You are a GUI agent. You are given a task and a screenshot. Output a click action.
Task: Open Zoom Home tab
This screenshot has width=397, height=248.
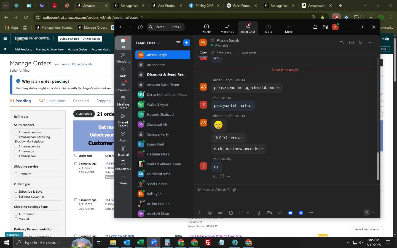(x=206, y=28)
